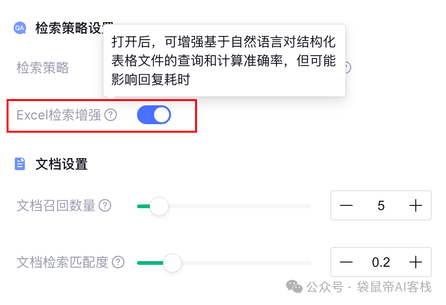Click the 文档召回数量 slider handle
Image resolution: width=446 pixels, height=305 pixels.
pyautogui.click(x=159, y=206)
